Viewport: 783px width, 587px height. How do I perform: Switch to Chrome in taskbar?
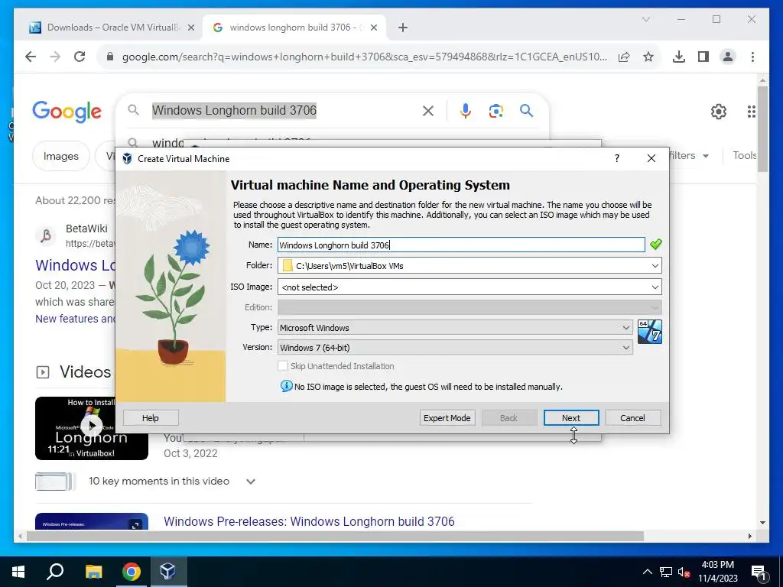coord(132,572)
